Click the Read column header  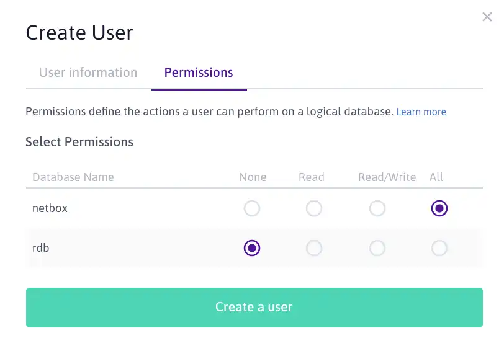pos(312,177)
